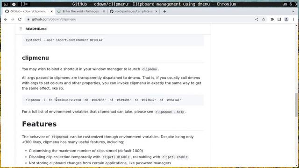The height and width of the screenshot is (168, 299).
Task: Reload the clipmenu GitHub page
Action: pyautogui.click(x=20, y=19)
